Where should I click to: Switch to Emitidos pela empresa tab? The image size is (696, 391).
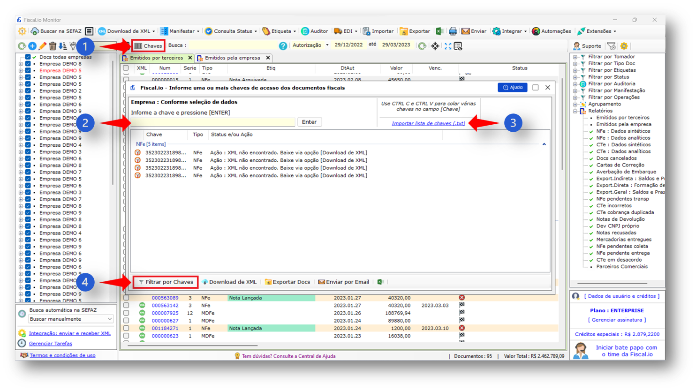(232, 58)
